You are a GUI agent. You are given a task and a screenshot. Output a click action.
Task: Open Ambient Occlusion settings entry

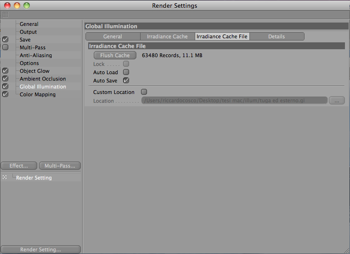(x=43, y=79)
